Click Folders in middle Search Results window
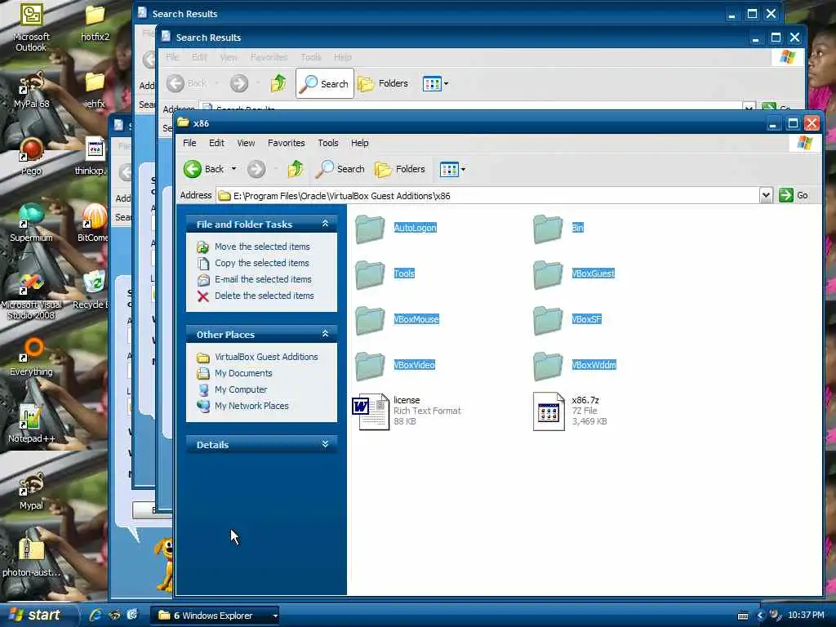 (383, 83)
